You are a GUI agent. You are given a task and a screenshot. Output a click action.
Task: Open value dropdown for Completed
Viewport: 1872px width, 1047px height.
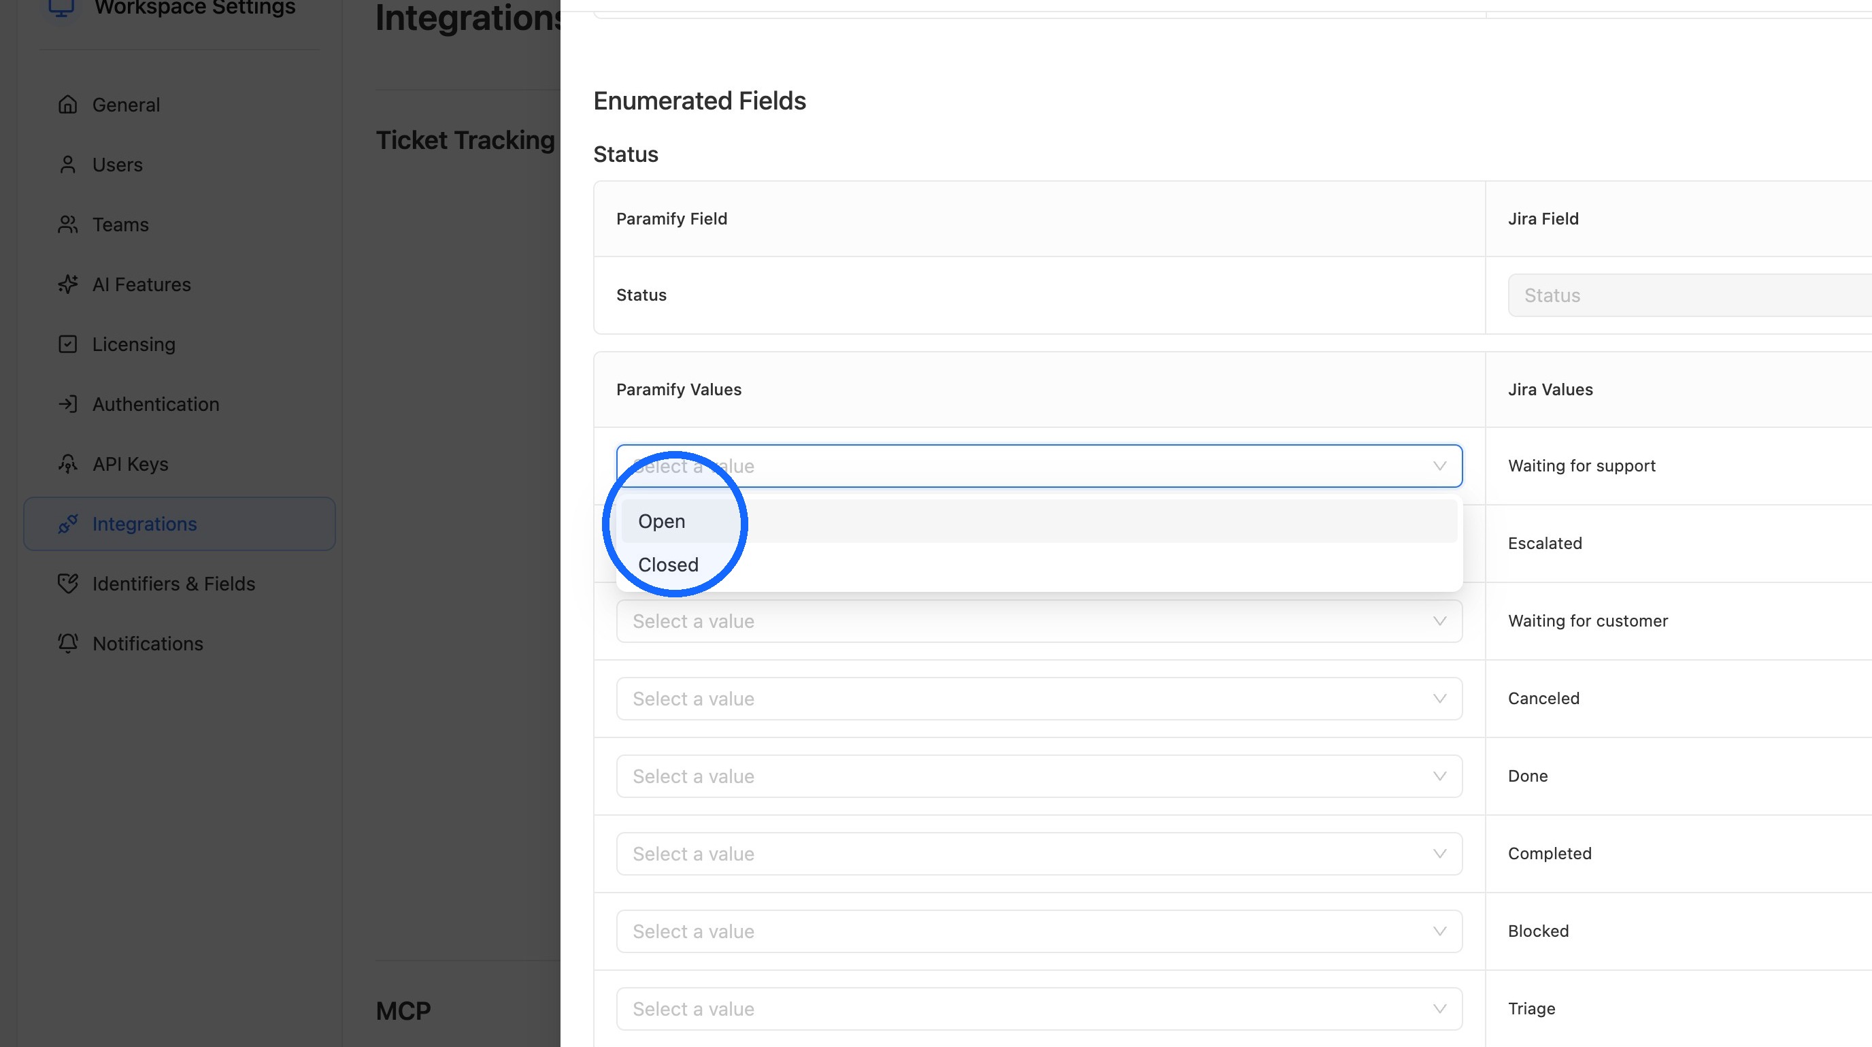(1039, 854)
